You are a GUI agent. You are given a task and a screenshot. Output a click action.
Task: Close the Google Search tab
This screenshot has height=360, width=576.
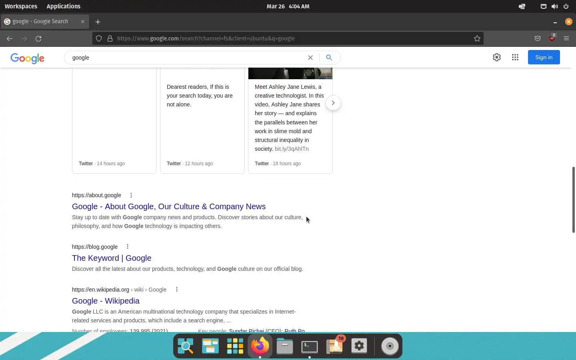83,22
